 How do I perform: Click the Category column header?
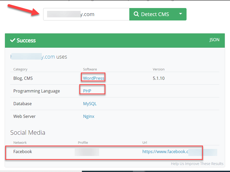tap(20, 69)
